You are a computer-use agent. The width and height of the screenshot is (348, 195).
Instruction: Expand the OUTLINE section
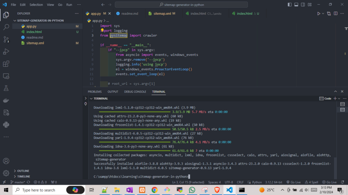(x=23, y=171)
